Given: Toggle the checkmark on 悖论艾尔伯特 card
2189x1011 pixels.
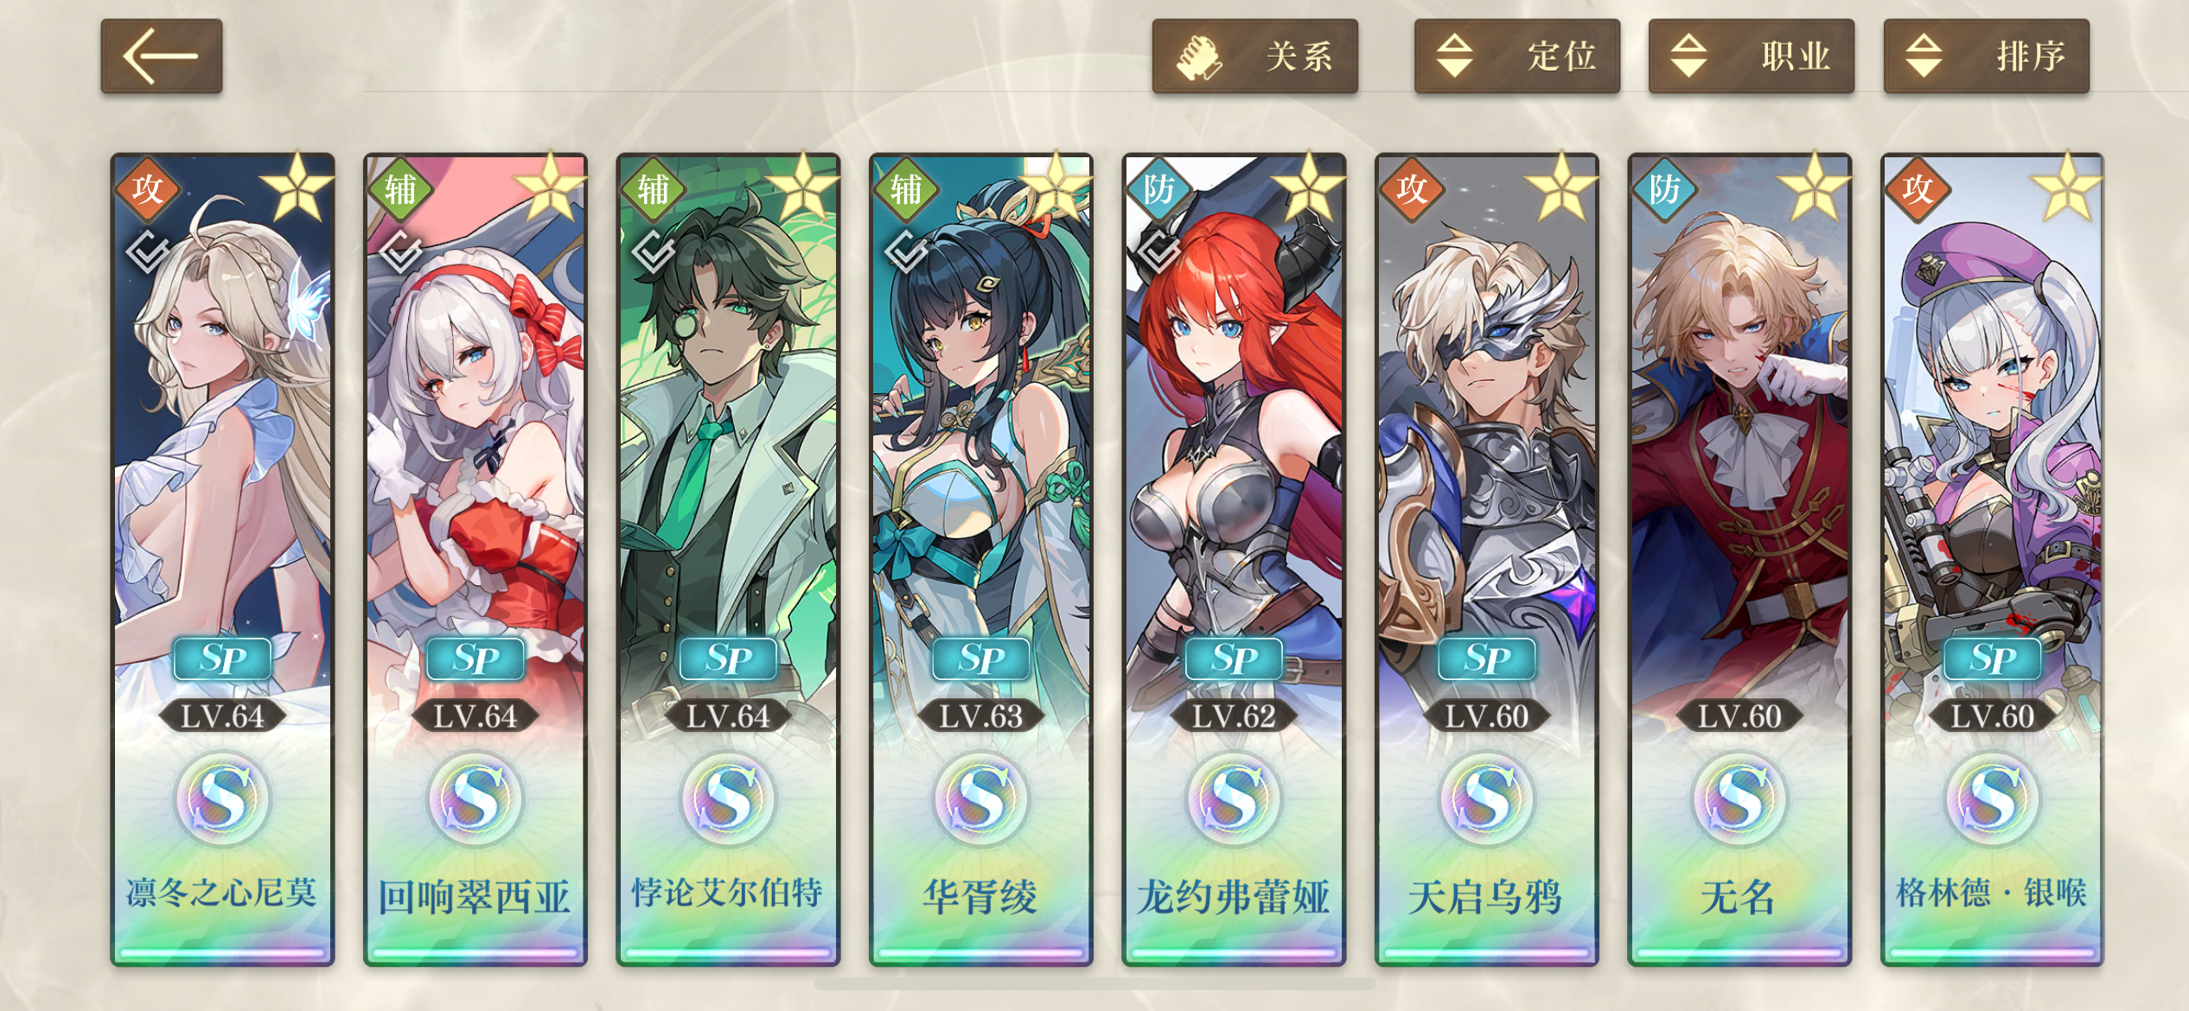Looking at the screenshot, I should coord(654,251).
